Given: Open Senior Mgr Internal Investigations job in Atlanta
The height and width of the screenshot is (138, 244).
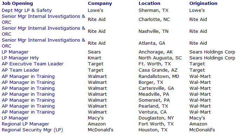Looking at the screenshot, I should [43, 43].
